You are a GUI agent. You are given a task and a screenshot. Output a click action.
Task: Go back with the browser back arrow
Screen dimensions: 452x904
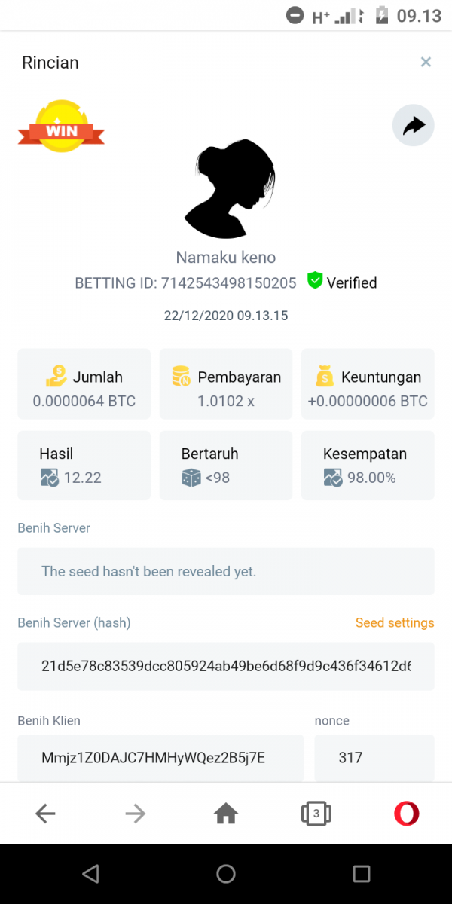46,814
